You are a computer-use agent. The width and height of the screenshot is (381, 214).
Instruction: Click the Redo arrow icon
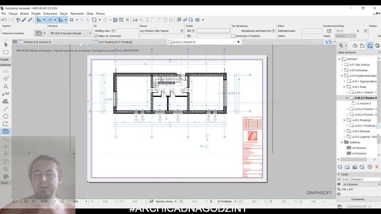click(x=10, y=20)
